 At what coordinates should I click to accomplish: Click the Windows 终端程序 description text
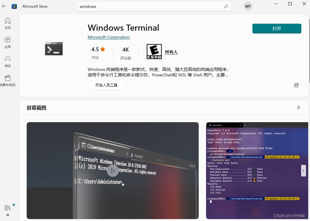click(x=158, y=72)
